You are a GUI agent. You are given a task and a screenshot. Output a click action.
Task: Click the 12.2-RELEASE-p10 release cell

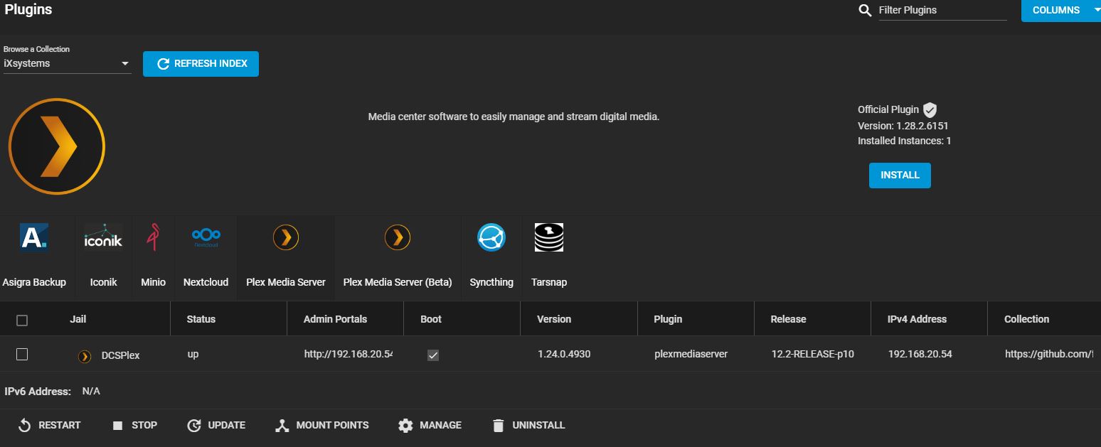[x=812, y=353]
